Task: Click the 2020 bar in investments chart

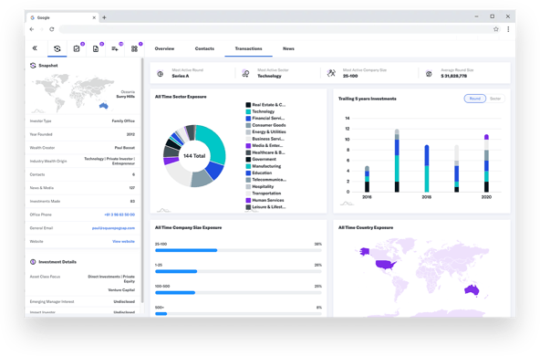Action: (x=486, y=163)
